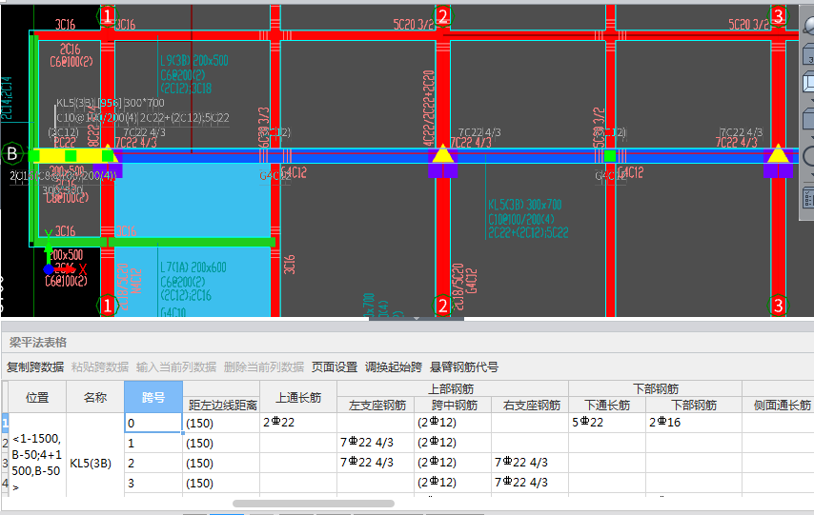Click the circle icon in side toolbar

(x=809, y=156)
